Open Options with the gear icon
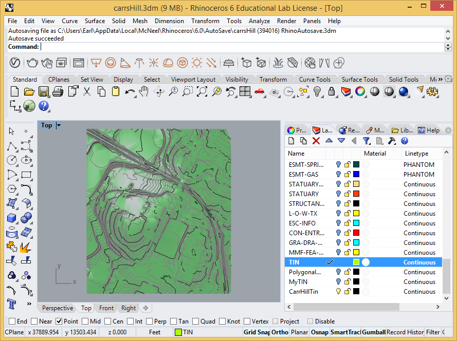Image resolution: width=457 pixels, height=341 pixels. 432,92
